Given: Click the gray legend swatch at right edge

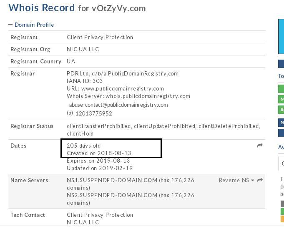Looking at the screenshot, I should point(282,204).
